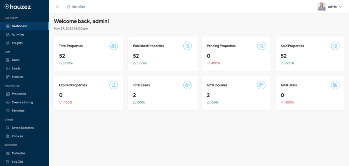
Task: Select Deals under CRM
Action: [16, 60]
